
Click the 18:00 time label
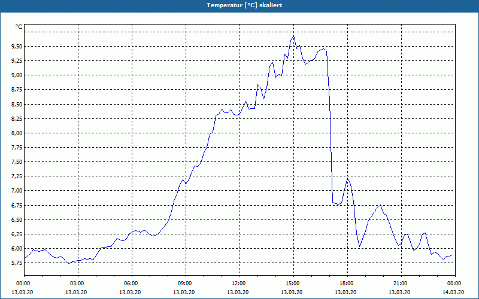pos(346,283)
